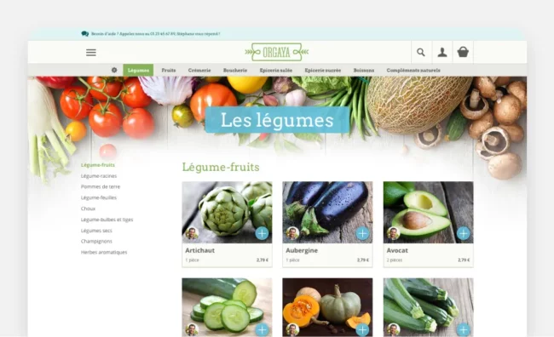This screenshot has height=337, width=554.
Task: Add Aubergine to basket with plus icon
Action: coord(362,233)
